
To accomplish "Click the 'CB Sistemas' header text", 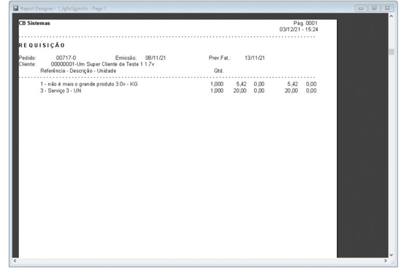I will click(x=34, y=23).
